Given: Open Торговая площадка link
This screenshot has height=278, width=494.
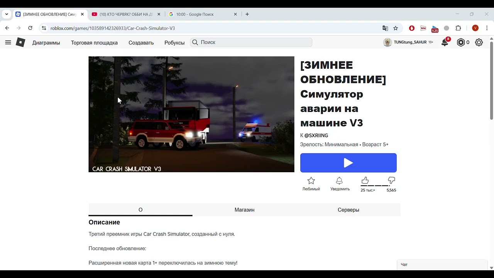Looking at the screenshot, I should click(x=94, y=43).
